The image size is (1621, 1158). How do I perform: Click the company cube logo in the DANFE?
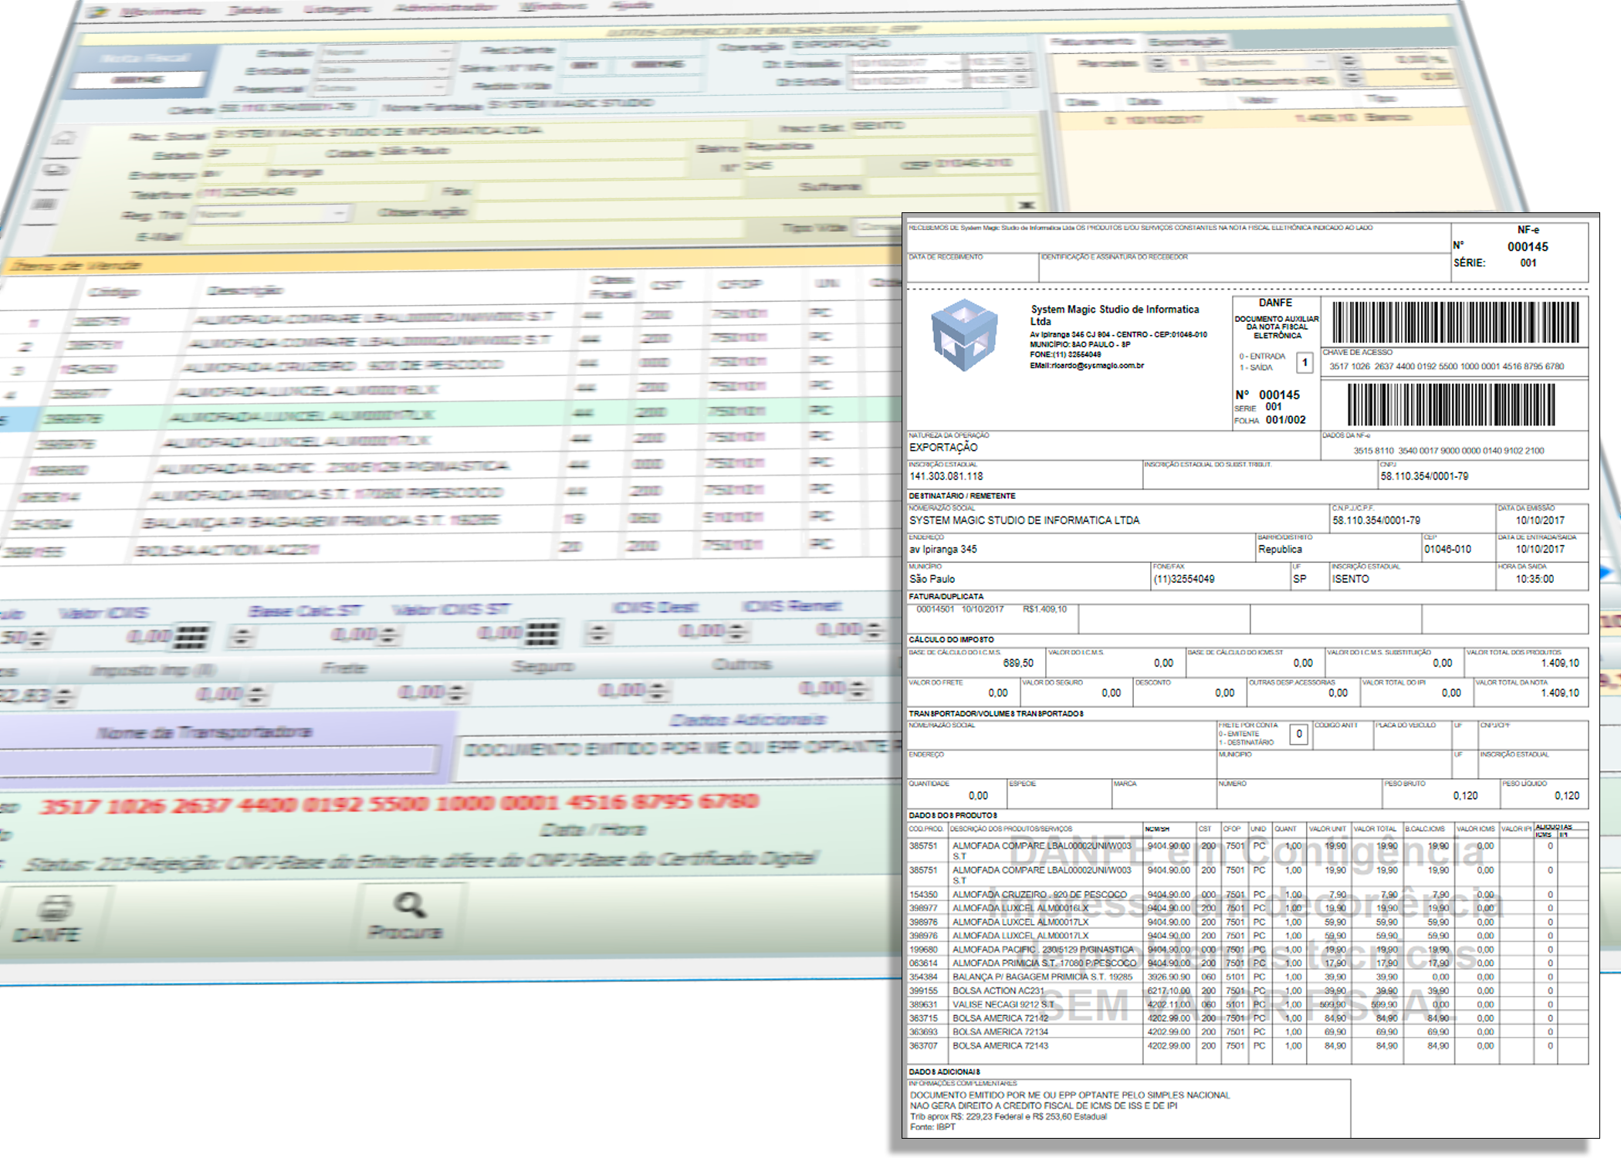[966, 334]
